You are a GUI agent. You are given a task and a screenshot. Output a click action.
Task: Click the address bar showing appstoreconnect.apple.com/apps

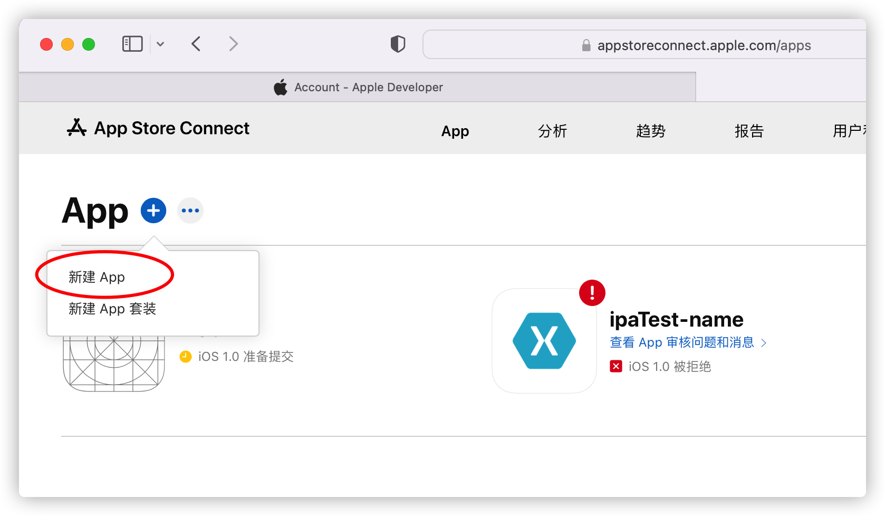point(644,44)
